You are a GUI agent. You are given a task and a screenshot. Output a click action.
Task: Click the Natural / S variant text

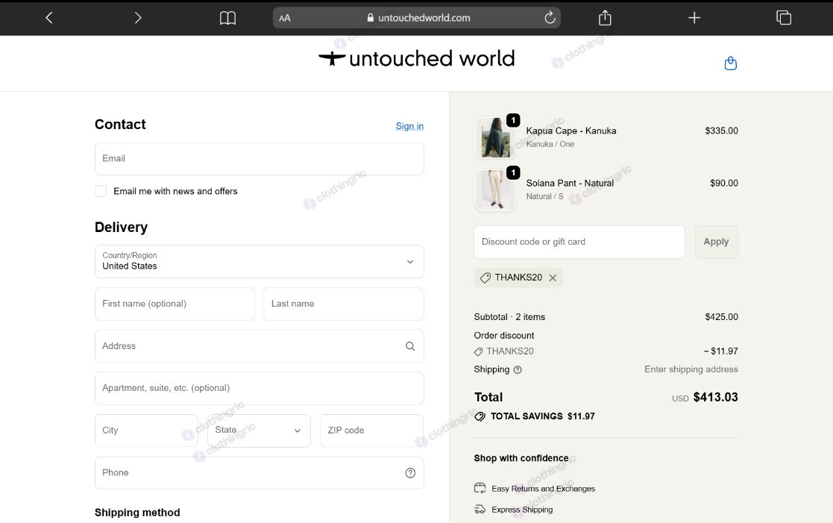(x=544, y=196)
